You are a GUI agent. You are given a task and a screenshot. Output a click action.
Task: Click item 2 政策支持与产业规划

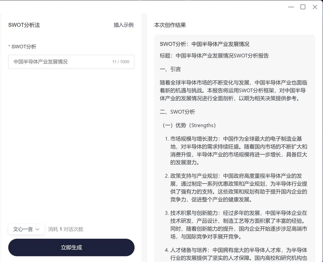tap(236, 188)
